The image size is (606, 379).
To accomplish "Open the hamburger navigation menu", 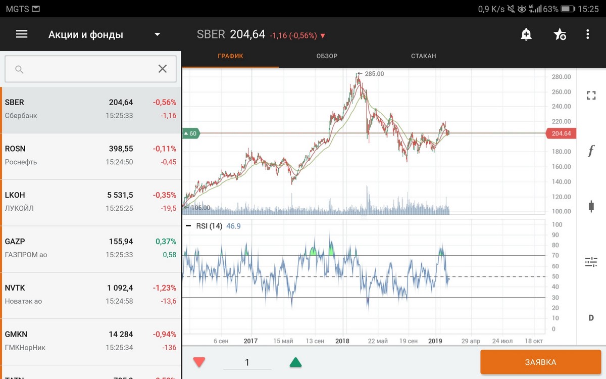I will 22,34.
